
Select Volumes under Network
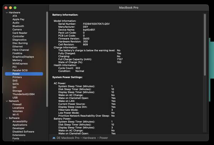[x=17, y=112]
